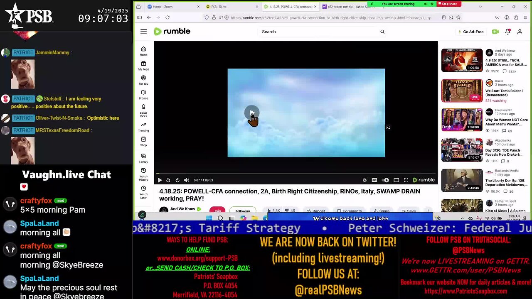Screen dimensions: 532x299
Task: Open Watch History in the sidebar
Action: (143, 174)
